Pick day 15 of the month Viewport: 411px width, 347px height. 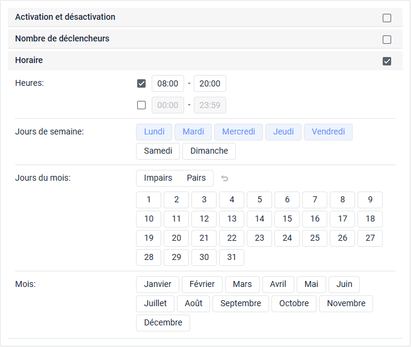[287, 219]
